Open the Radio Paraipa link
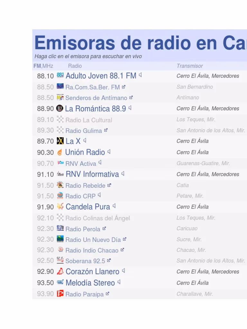This screenshot has height=329, width=247. tap(85, 294)
